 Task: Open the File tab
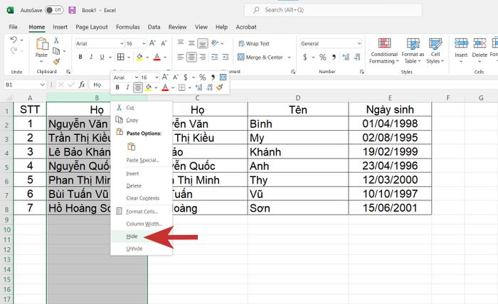point(13,27)
